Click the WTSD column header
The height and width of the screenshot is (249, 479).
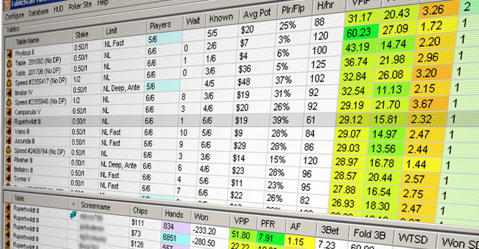click(414, 239)
